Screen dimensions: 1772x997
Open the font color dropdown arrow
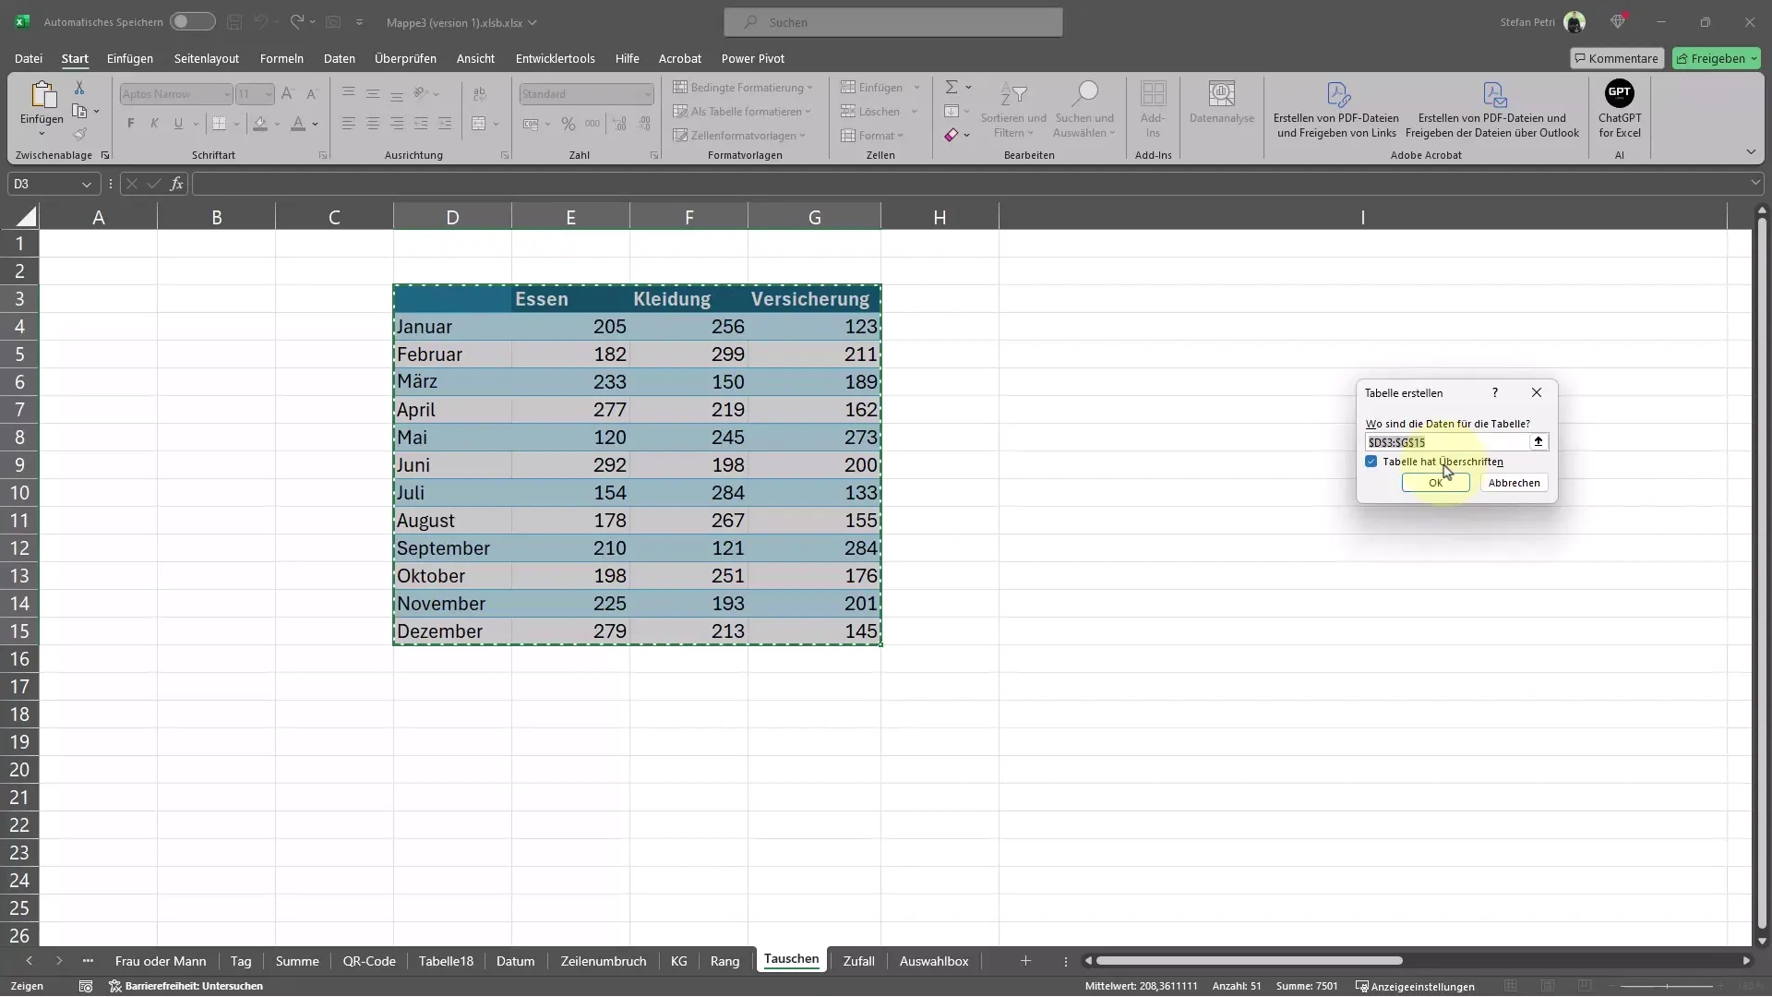(316, 124)
